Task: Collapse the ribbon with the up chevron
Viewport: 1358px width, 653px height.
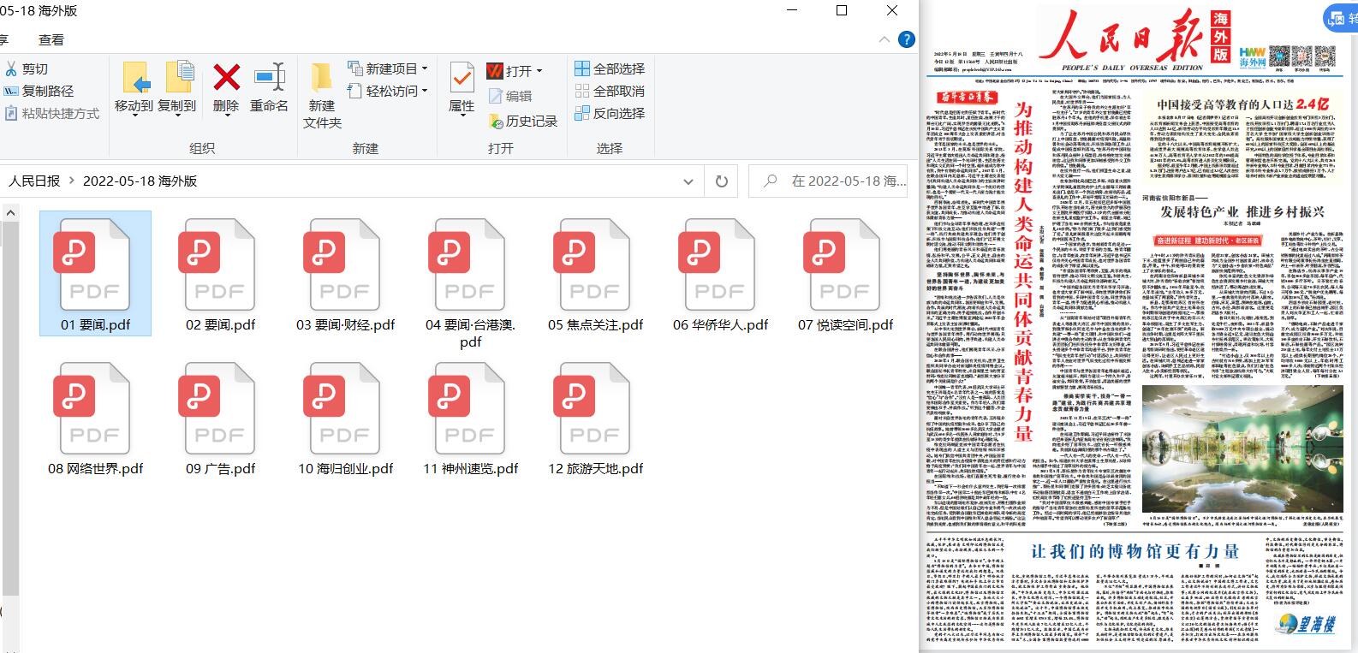Action: tap(884, 39)
